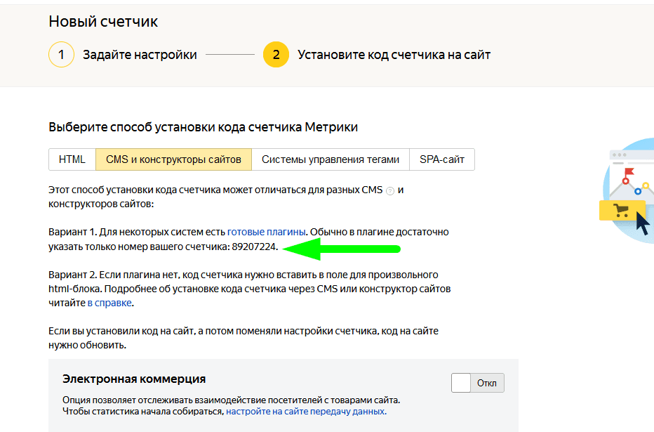Image resolution: width=654 pixels, height=432 pixels.
Task: Click Установите код счетчика на сайт step label
Action: tap(394, 54)
